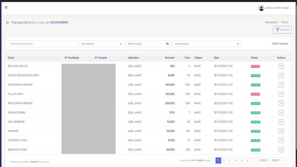The width and height of the screenshot is (297, 167).
Task: Click eye icon for AWA SEMBENE row
Action: [281, 122]
